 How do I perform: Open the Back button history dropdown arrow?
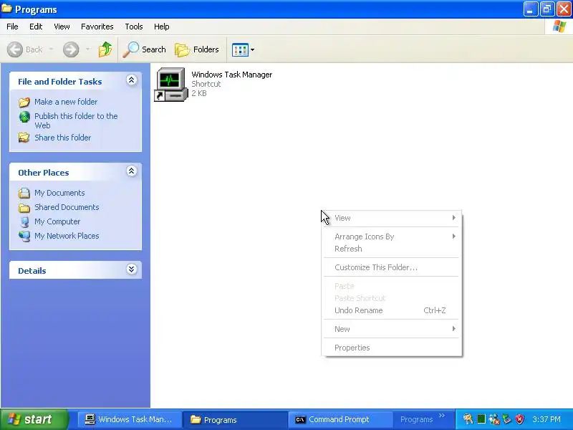pos(51,49)
